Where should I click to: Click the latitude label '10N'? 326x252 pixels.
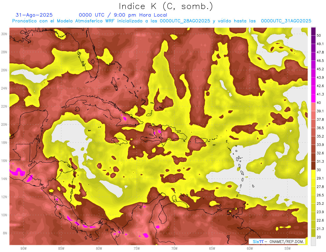tap(4, 215)
